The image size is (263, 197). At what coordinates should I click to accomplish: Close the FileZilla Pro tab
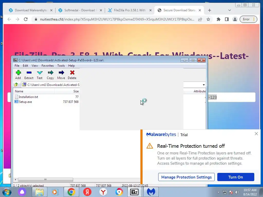151,10
